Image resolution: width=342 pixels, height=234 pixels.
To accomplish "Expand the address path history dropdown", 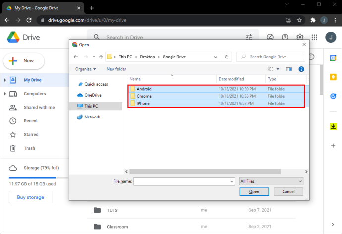I will point(216,57).
